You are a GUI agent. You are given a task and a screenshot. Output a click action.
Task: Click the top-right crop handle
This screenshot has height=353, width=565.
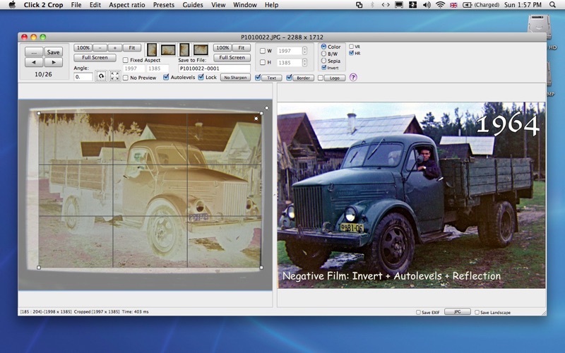click(261, 113)
